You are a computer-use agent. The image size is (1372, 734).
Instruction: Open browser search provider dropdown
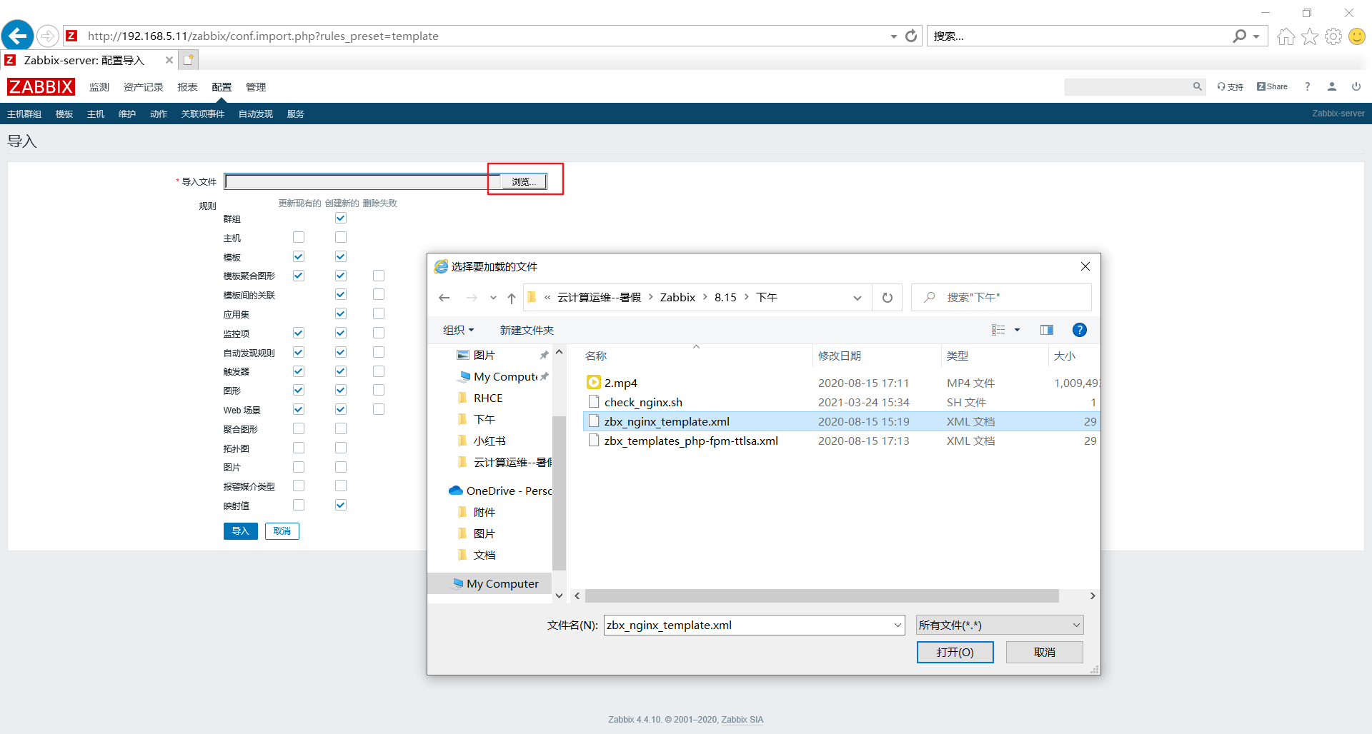coord(1256,36)
